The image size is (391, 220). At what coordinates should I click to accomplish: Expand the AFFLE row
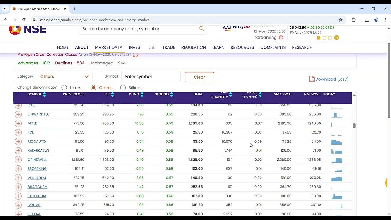(x=18, y=123)
